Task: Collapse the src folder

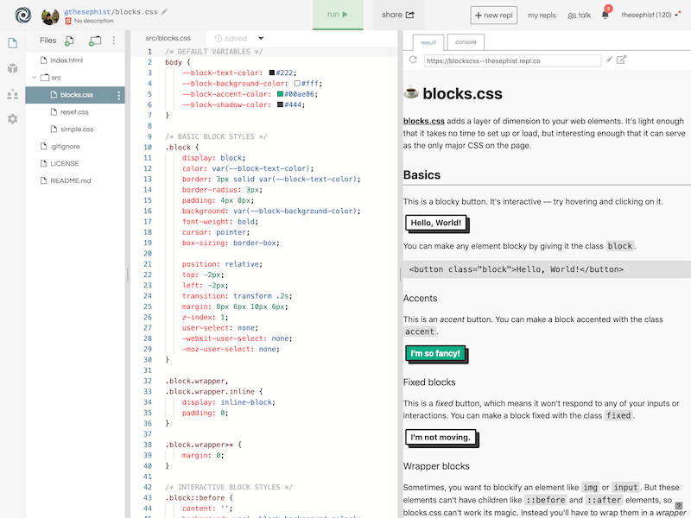Action: (x=34, y=78)
